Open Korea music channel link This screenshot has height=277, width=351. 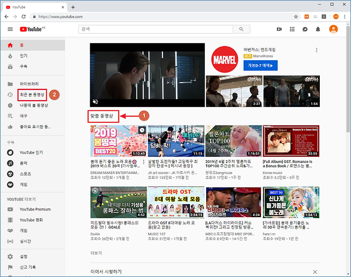tap(273, 173)
